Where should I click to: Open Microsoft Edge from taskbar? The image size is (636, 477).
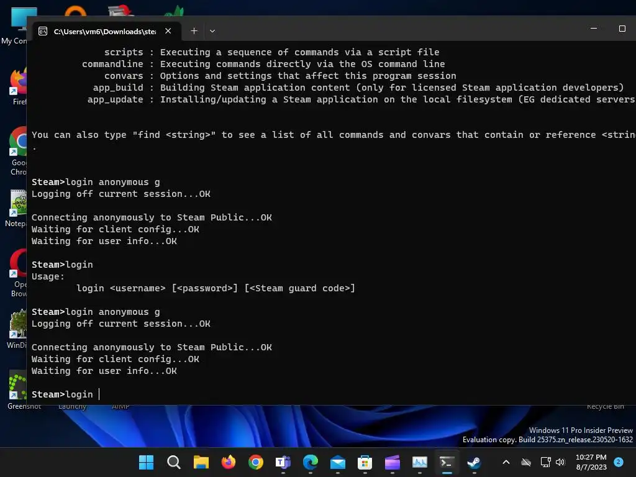[311, 462]
